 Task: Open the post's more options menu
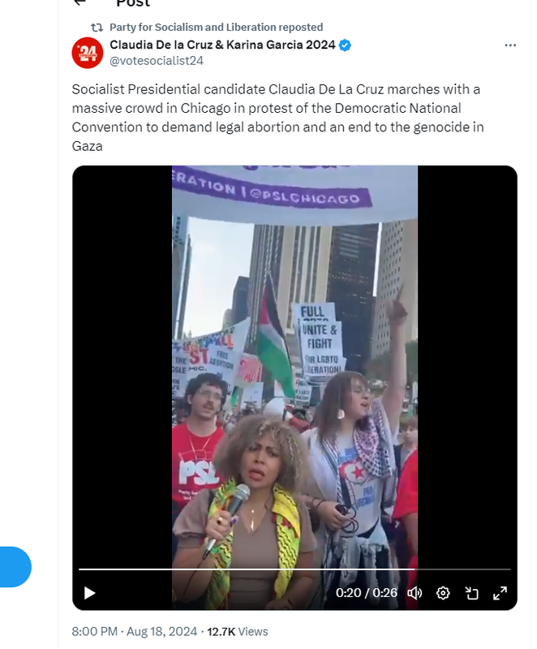[510, 45]
